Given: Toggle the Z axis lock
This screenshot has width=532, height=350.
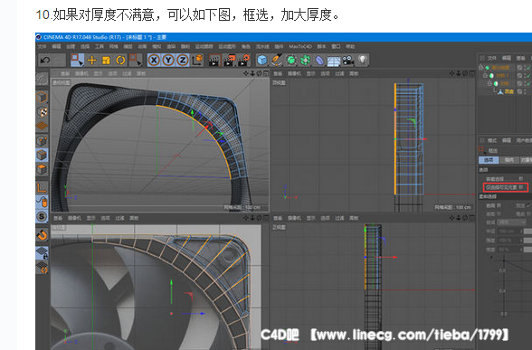Looking at the screenshot, I should 183,61.
